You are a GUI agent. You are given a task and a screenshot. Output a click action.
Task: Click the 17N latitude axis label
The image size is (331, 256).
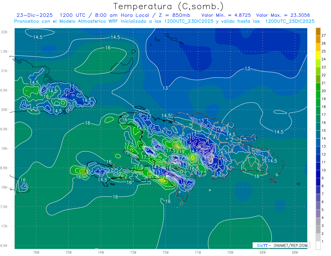click(x=4, y=226)
